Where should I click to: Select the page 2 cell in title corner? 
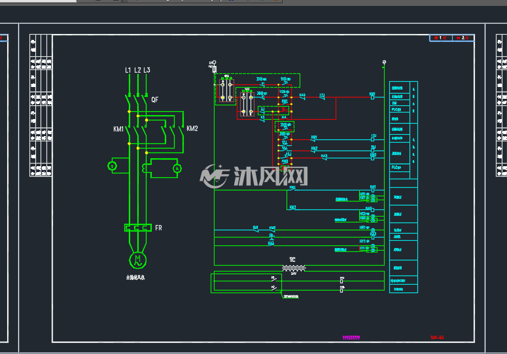pyautogui.click(x=463, y=38)
